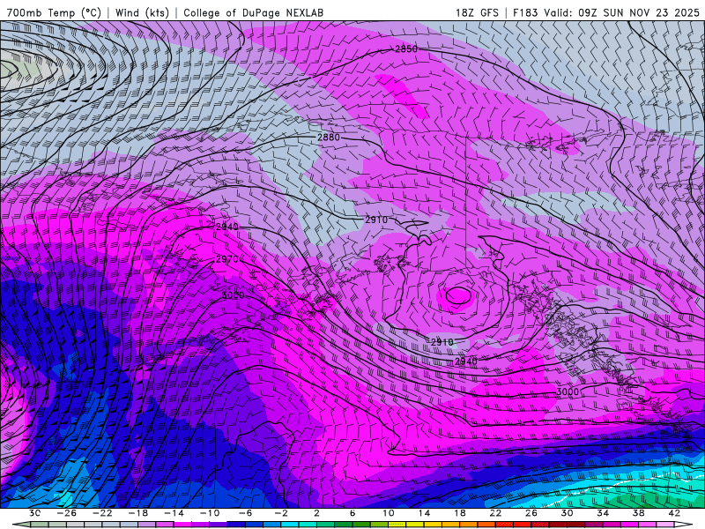Click "09Z SUN NOV 23 2025" valid time
The width and height of the screenshot is (705, 529).
pyautogui.click(x=639, y=12)
